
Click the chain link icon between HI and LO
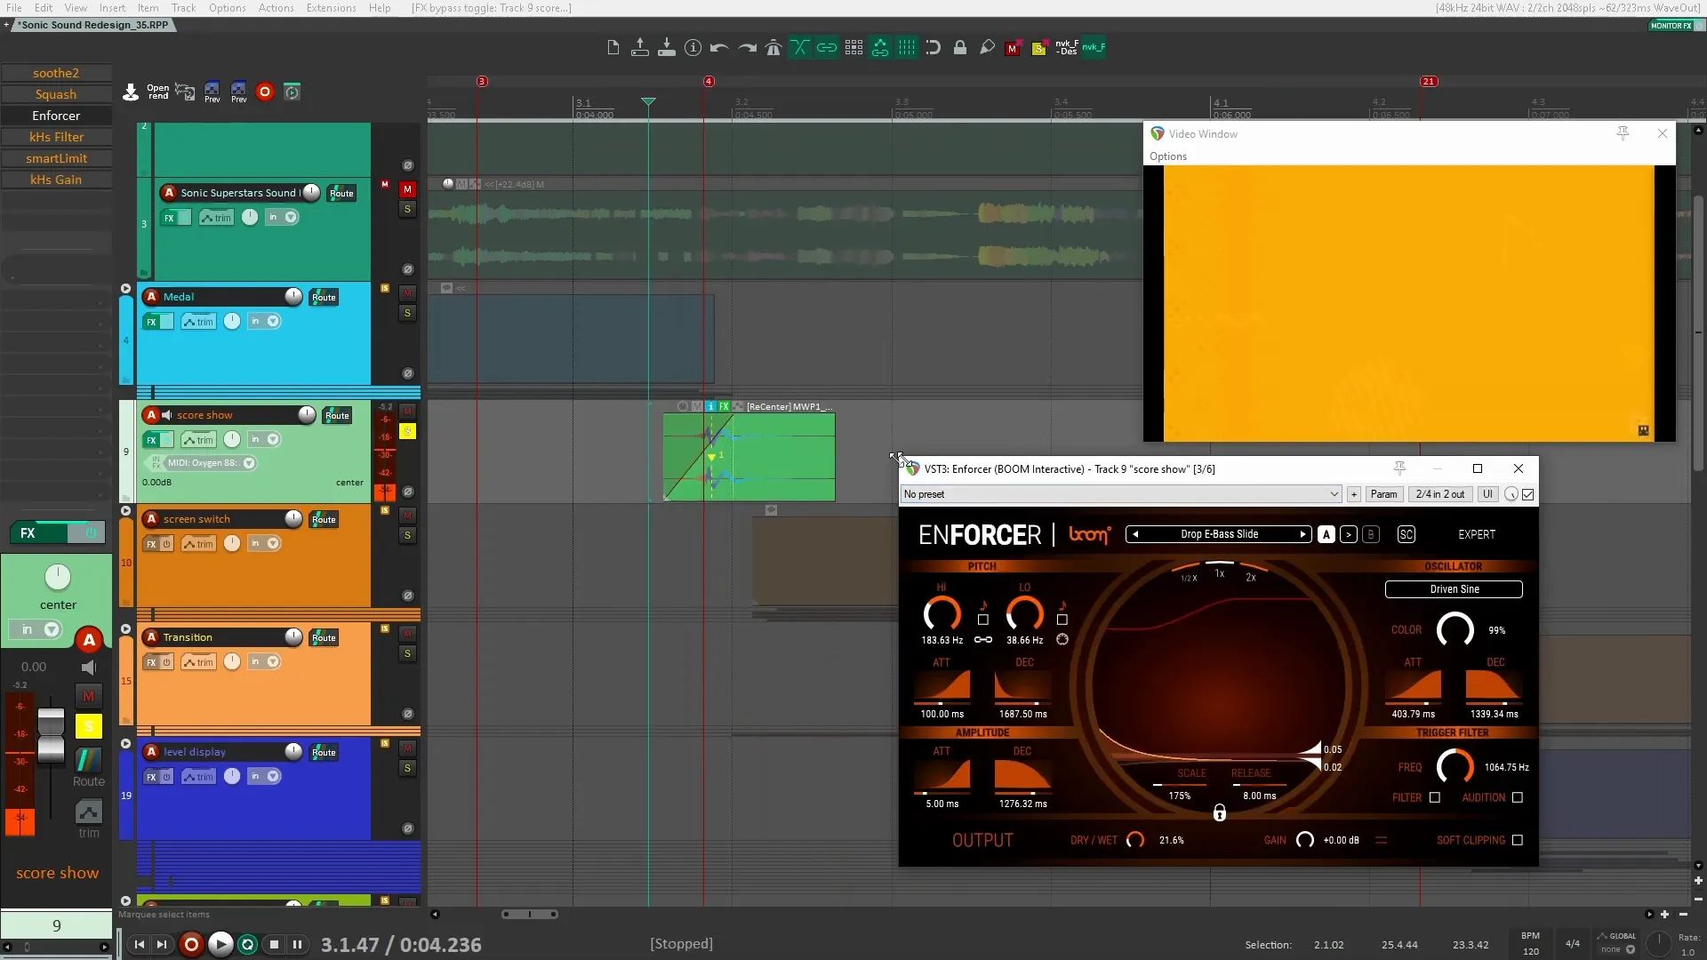pos(982,640)
